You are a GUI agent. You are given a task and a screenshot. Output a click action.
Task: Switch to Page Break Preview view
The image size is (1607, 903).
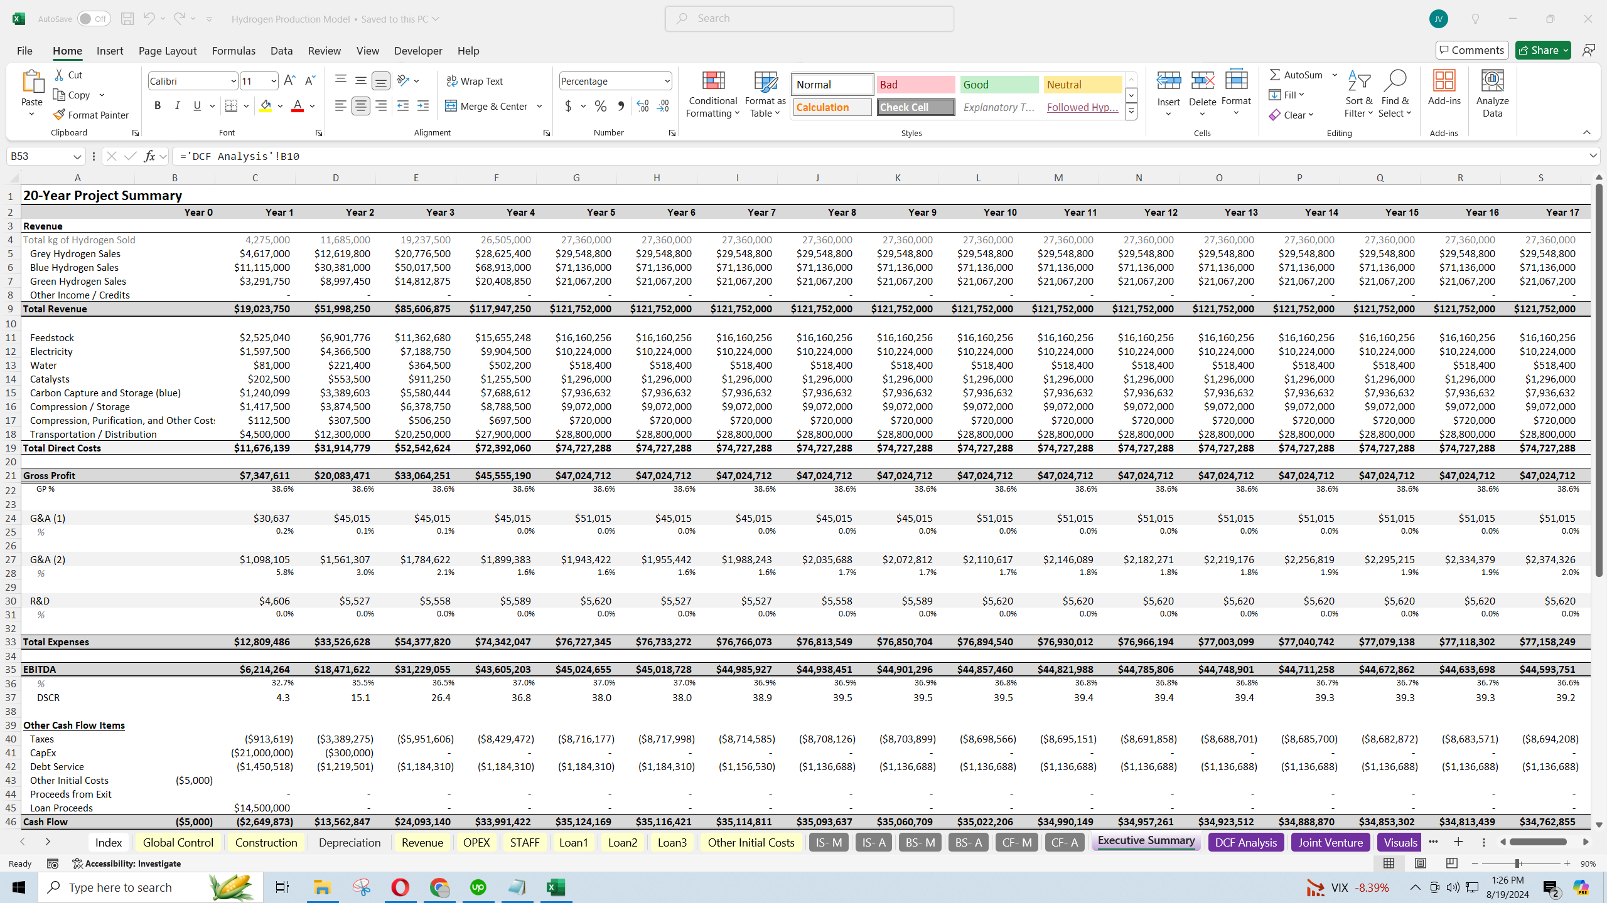point(1452,863)
